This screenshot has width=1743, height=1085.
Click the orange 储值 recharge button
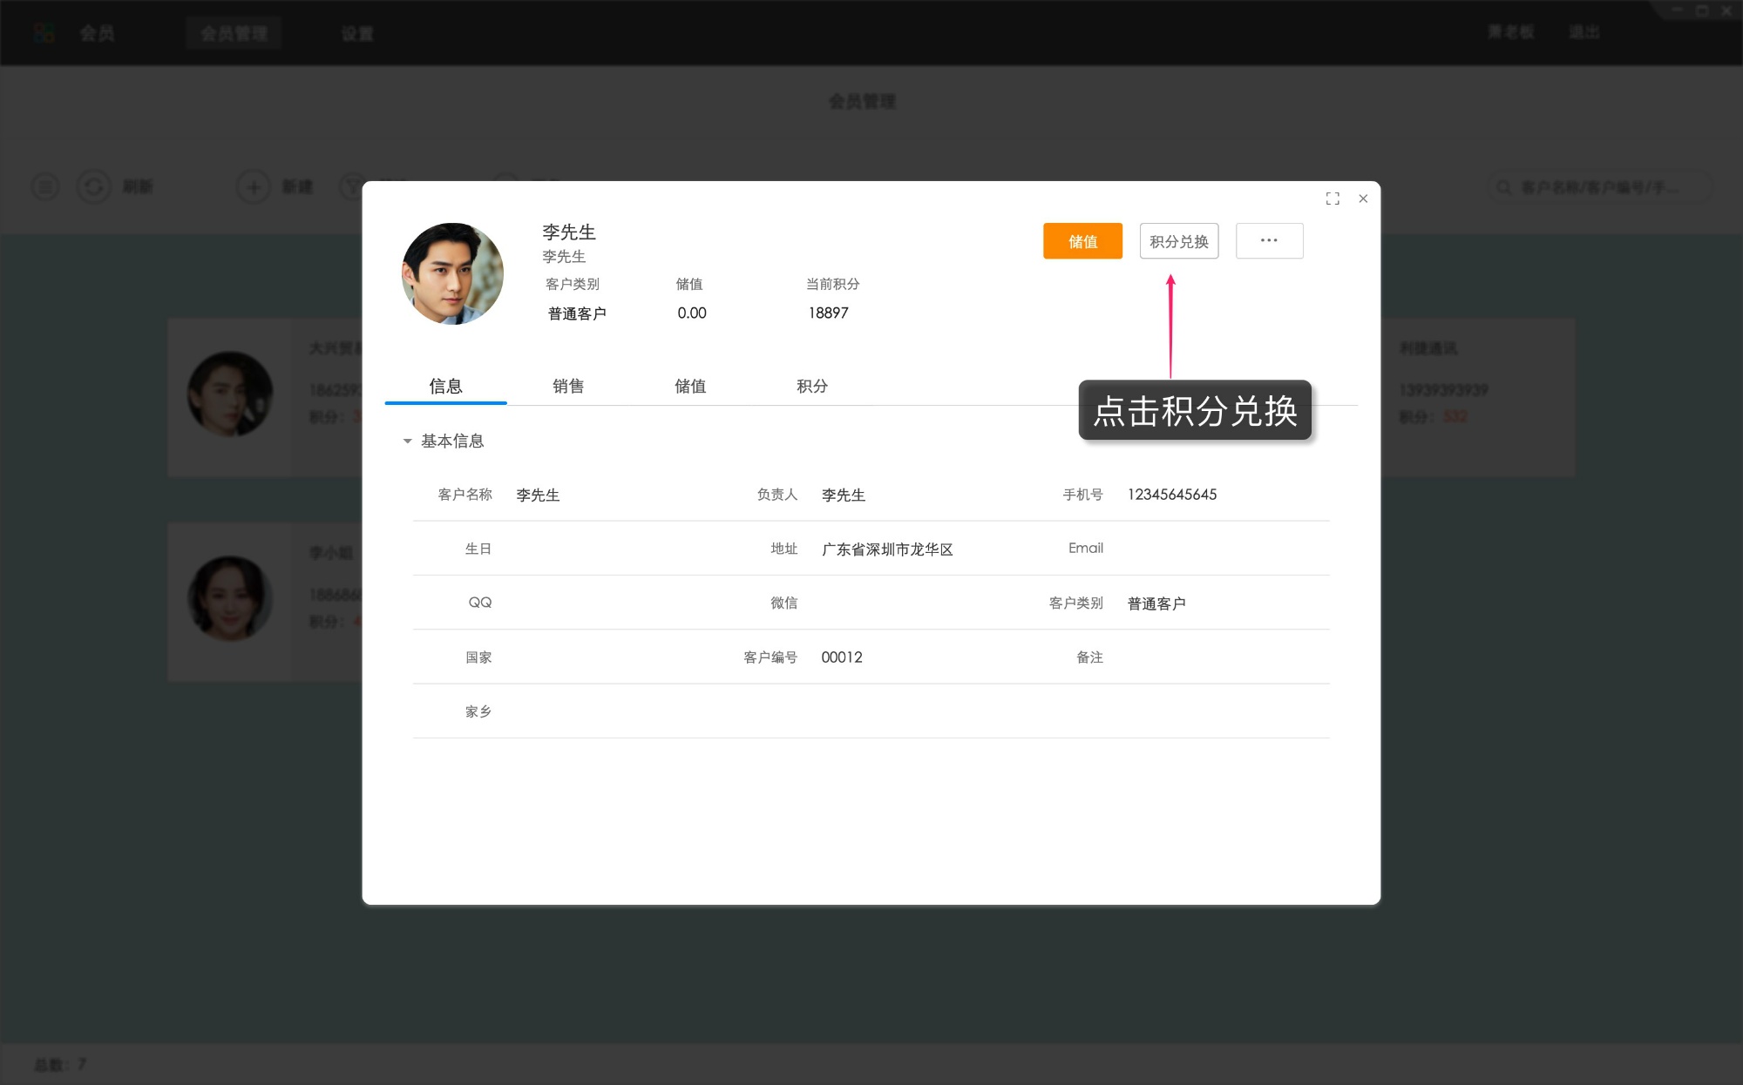pyautogui.click(x=1082, y=241)
